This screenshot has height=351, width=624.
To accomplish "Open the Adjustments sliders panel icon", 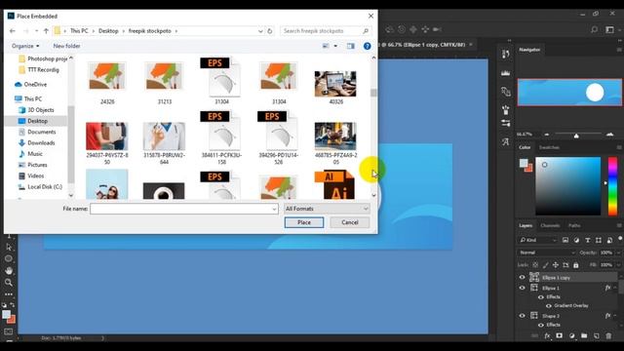I will tap(505, 123).
